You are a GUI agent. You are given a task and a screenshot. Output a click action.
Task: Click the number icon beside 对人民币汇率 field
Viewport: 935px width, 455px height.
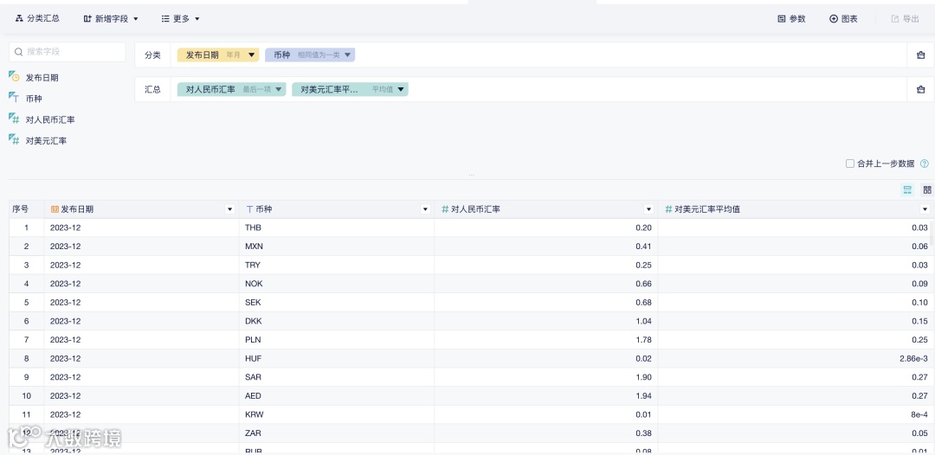coord(15,119)
